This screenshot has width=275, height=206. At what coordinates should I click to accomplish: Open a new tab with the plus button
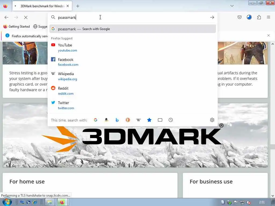(x=78, y=6)
